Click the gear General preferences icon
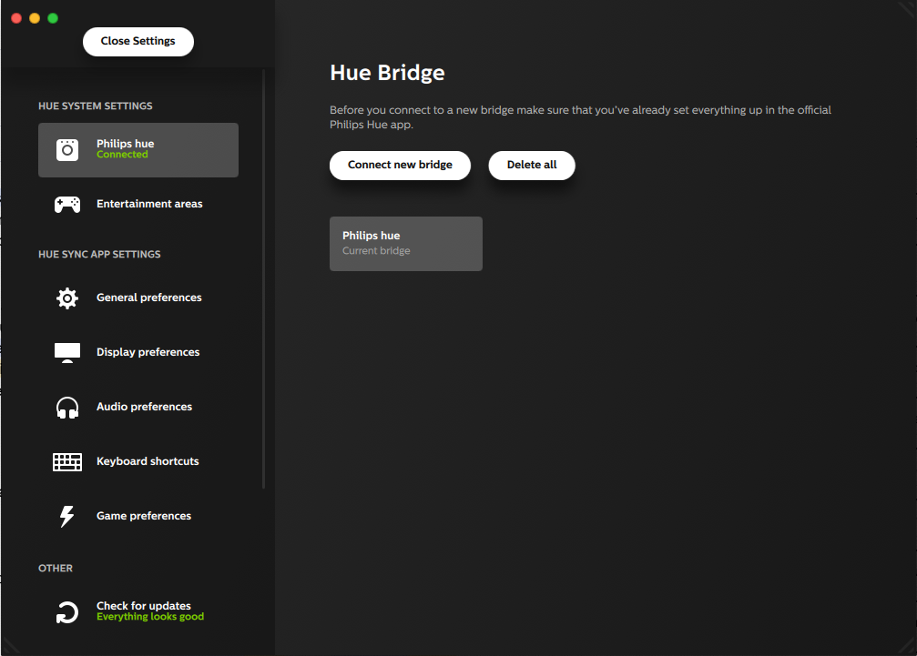Image resolution: width=917 pixels, height=656 pixels. click(x=67, y=298)
